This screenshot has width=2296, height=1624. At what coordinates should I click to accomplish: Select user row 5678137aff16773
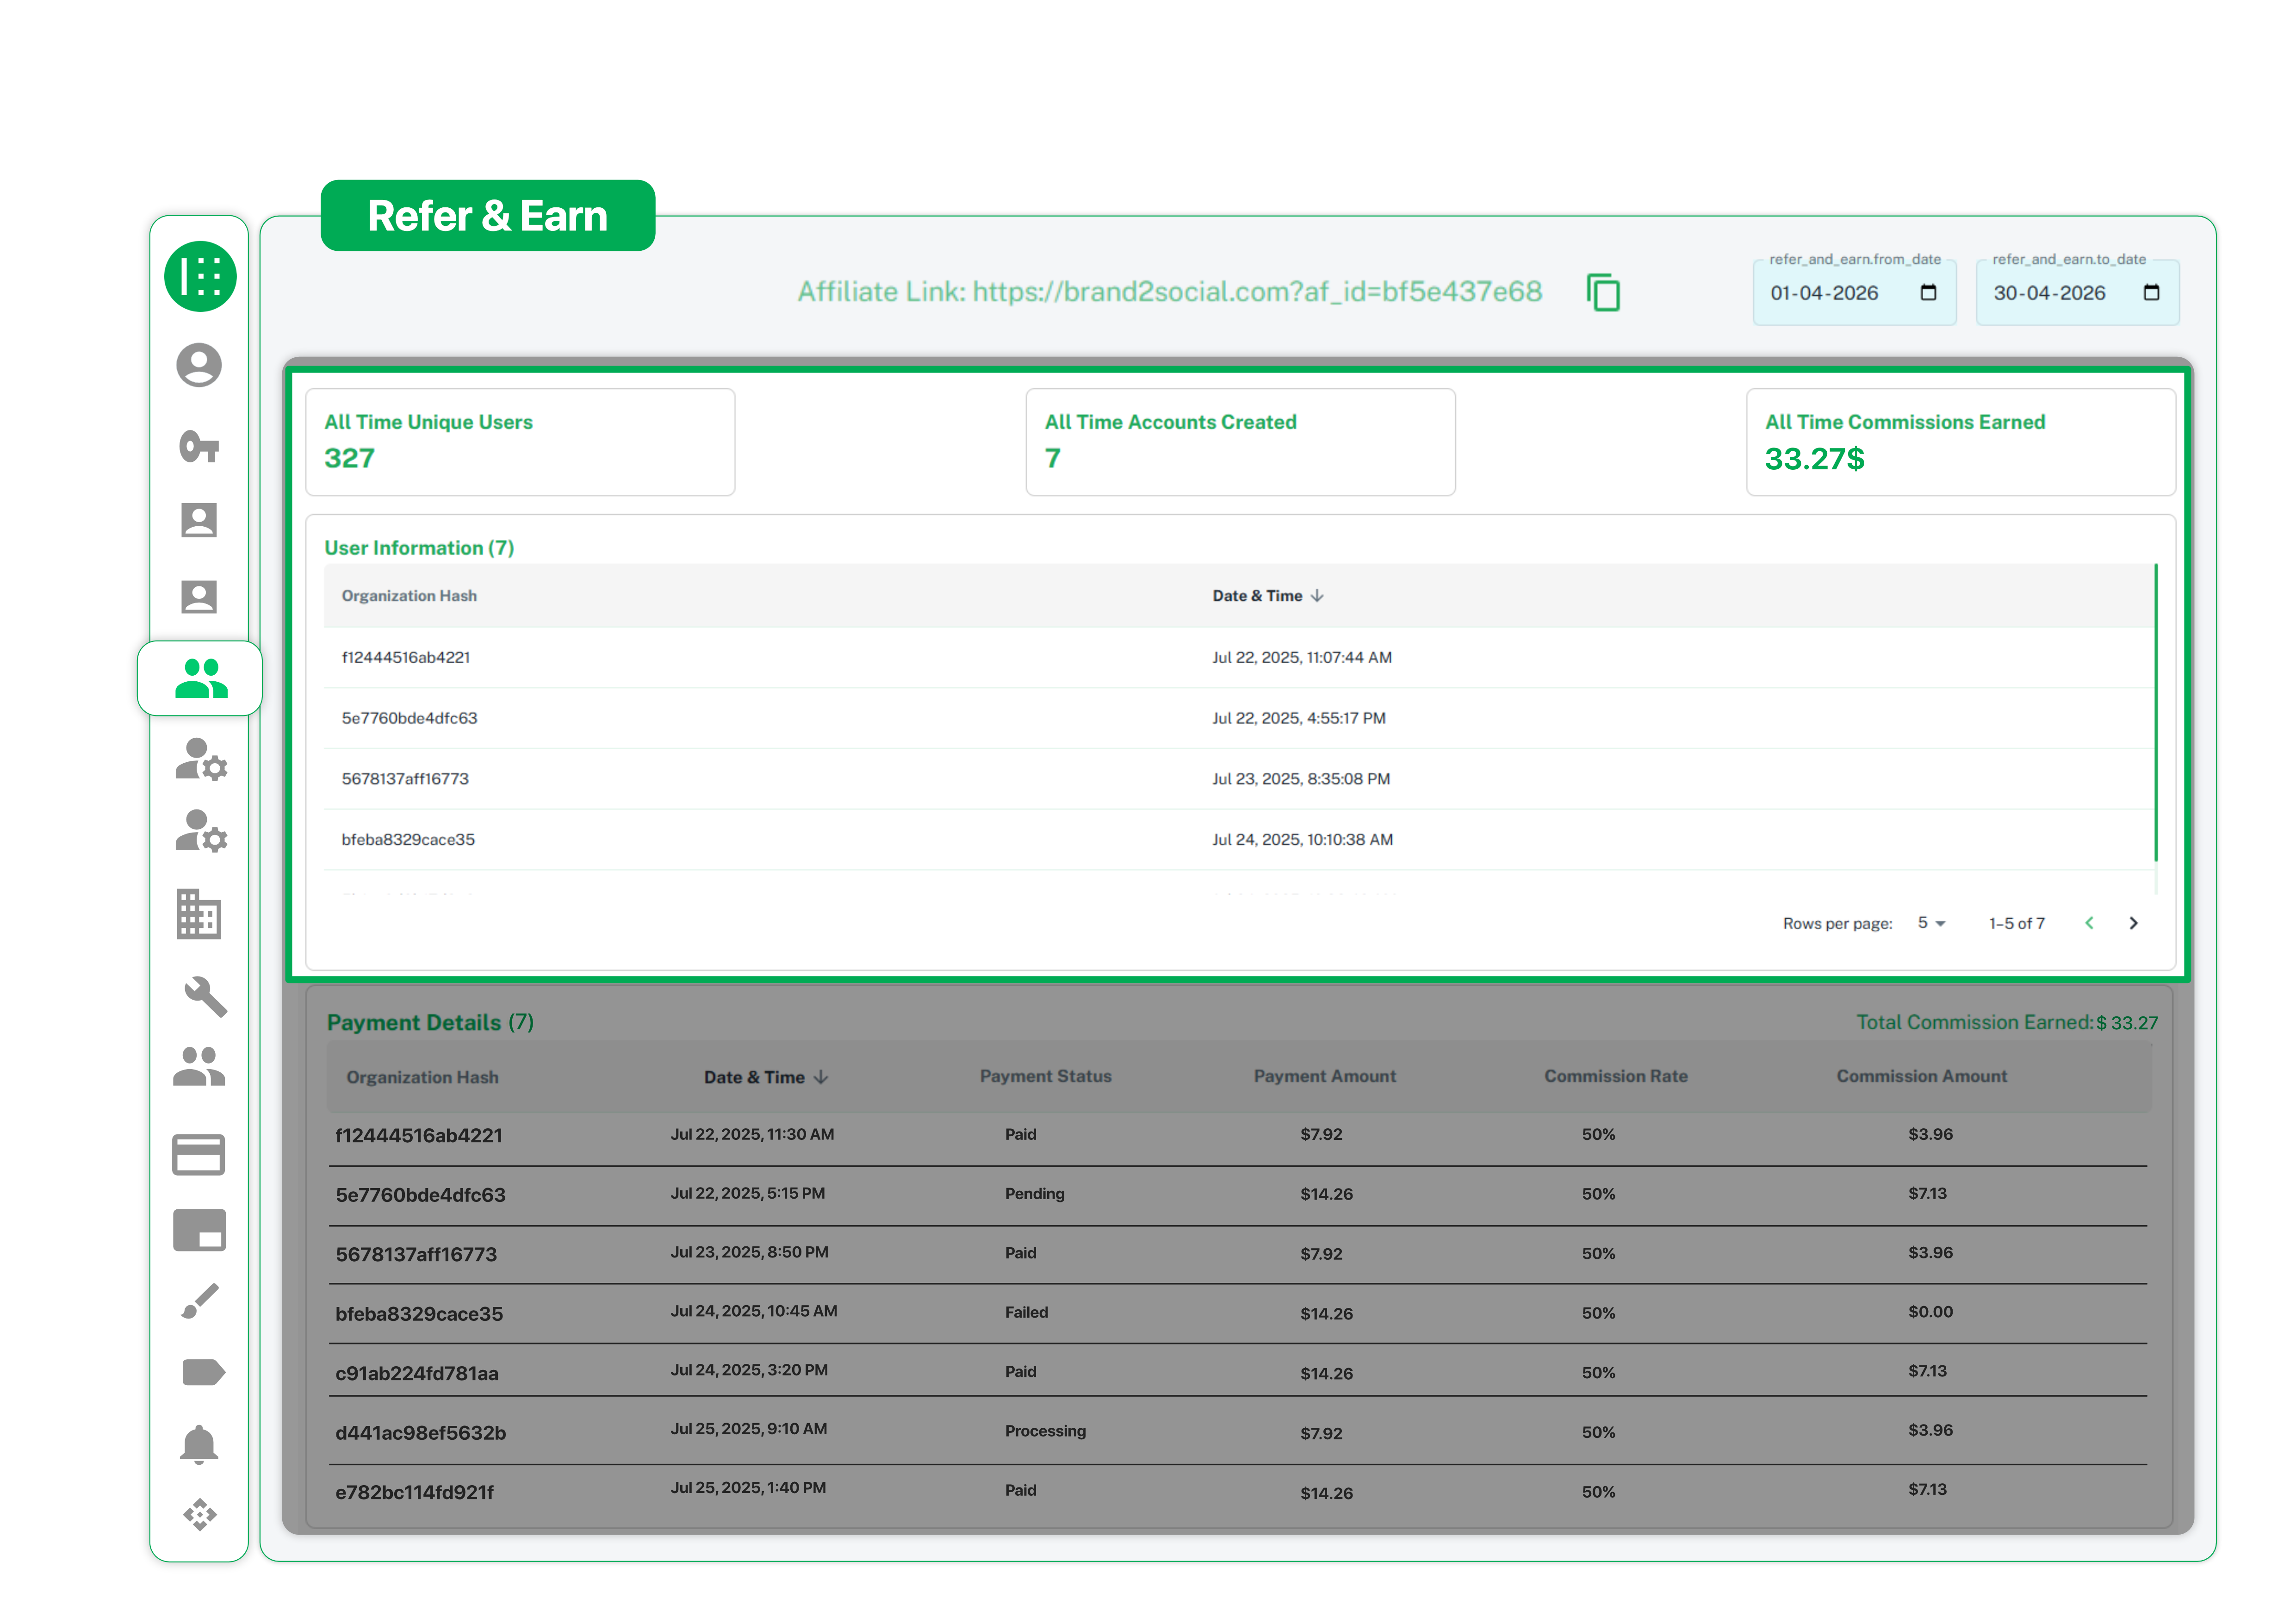tap(1238, 779)
